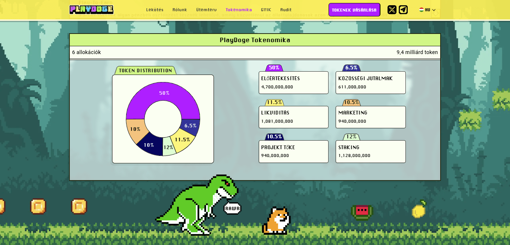Screen dimensions: 510x245
Task: Select the Marketing allocation card
Action: point(371,117)
